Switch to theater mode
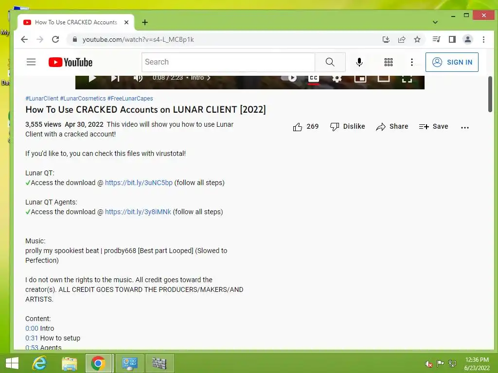The image size is (498, 373). (x=383, y=78)
